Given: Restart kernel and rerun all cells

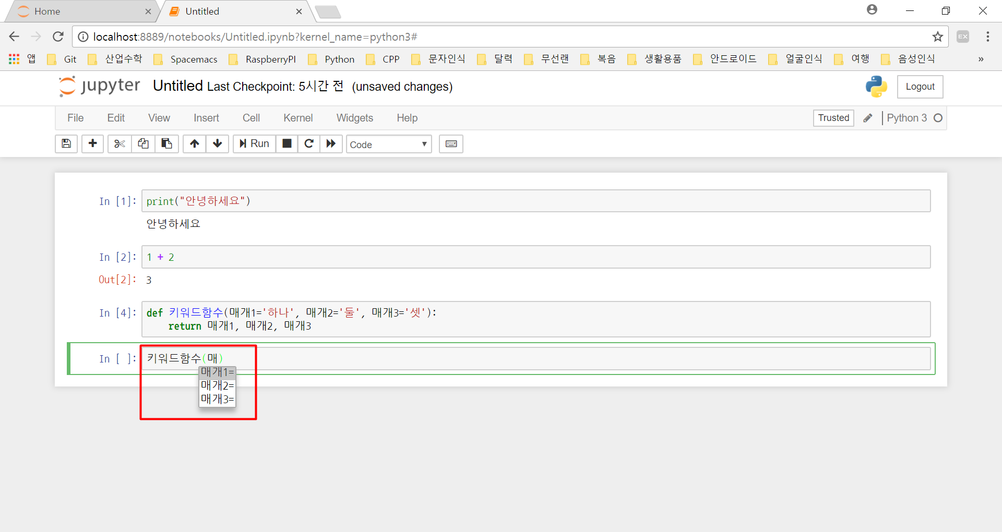Looking at the screenshot, I should [331, 144].
